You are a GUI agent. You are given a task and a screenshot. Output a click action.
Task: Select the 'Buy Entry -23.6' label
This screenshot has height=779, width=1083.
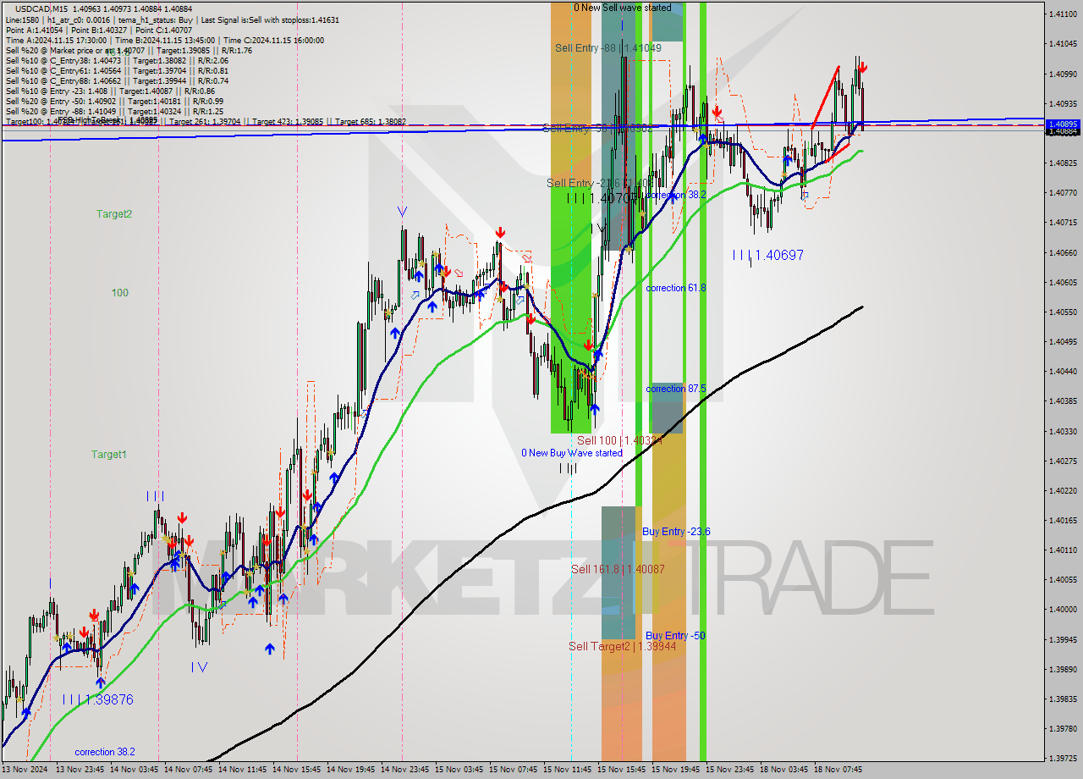coord(676,532)
